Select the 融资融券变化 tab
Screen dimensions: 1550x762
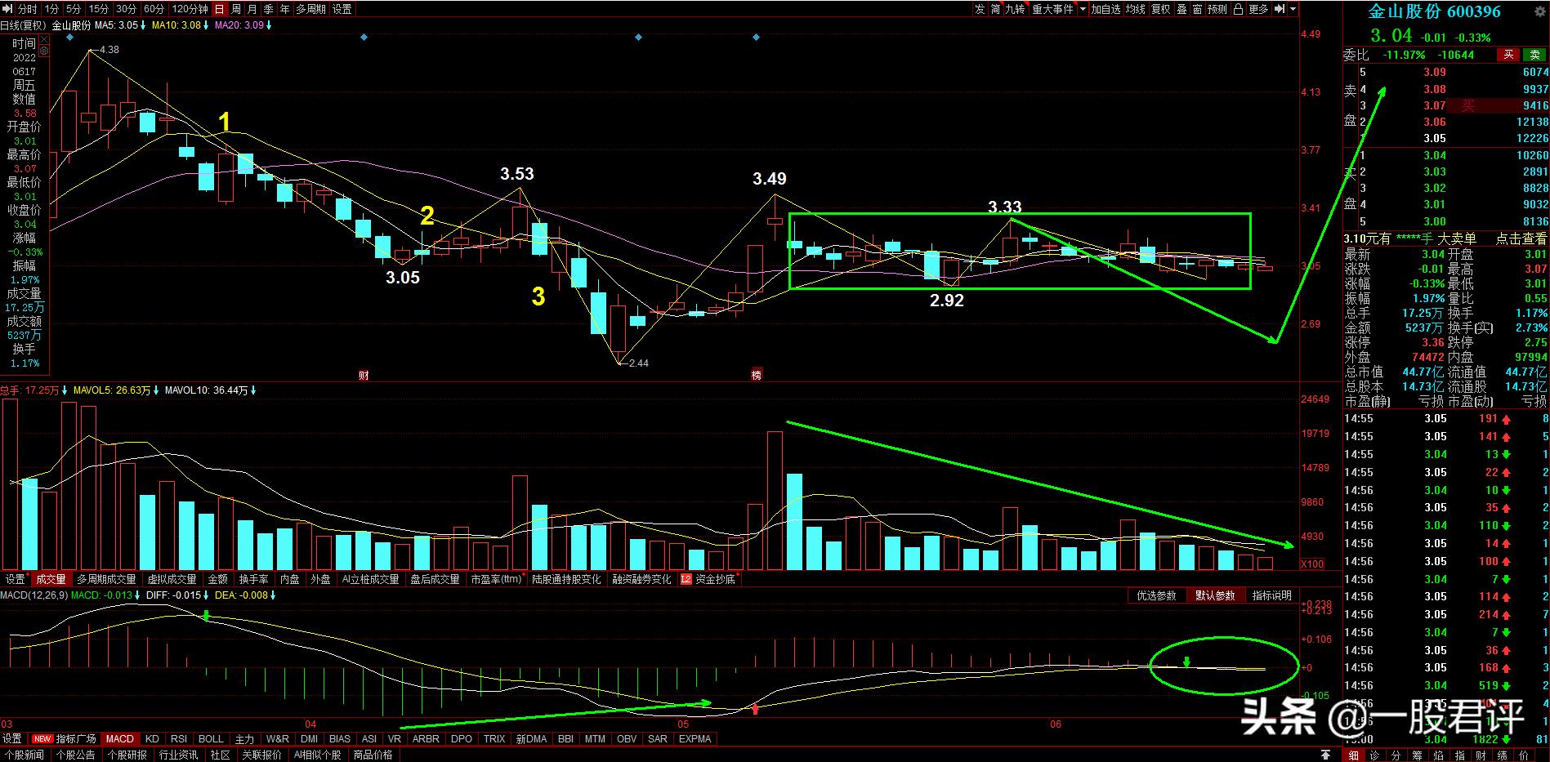(x=642, y=579)
